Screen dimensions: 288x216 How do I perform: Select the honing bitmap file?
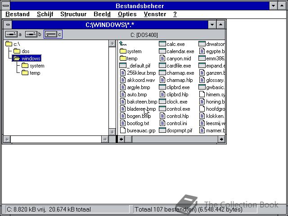point(212,102)
